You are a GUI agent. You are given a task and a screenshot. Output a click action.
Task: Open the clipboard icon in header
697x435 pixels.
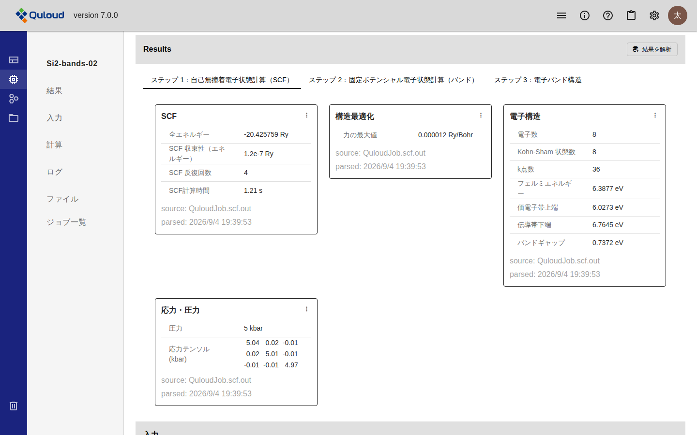tap(631, 15)
